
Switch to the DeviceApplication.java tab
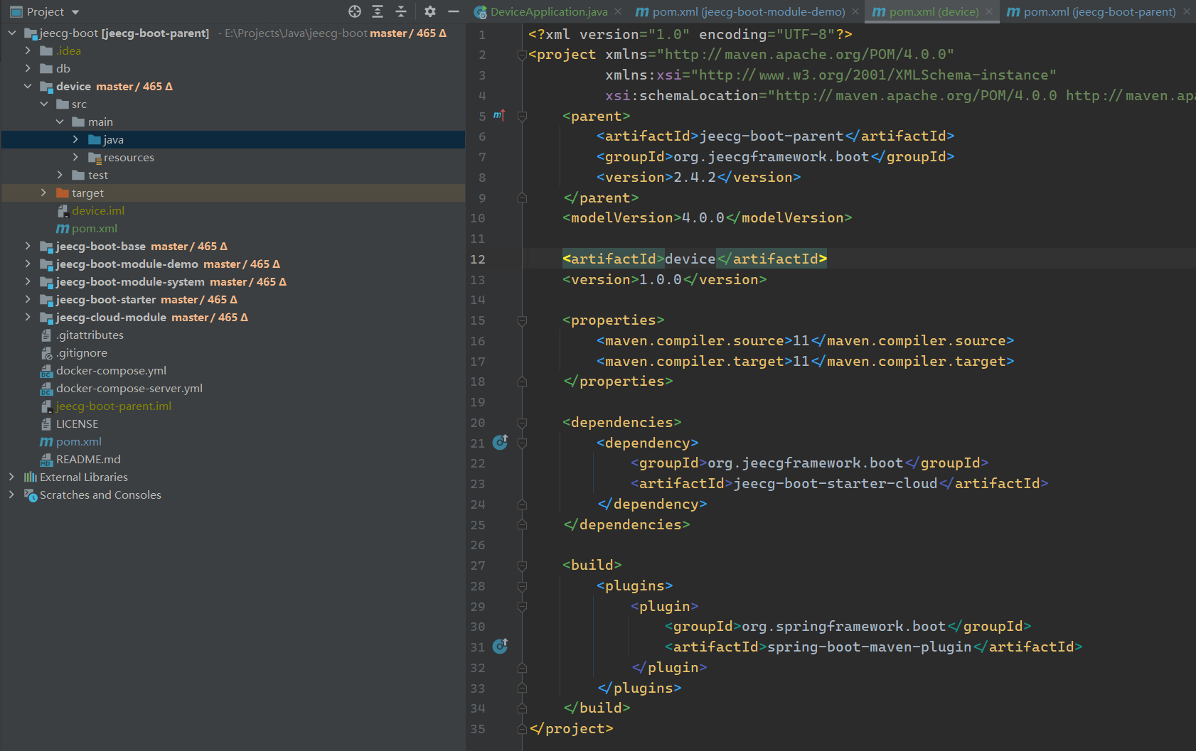[548, 11]
